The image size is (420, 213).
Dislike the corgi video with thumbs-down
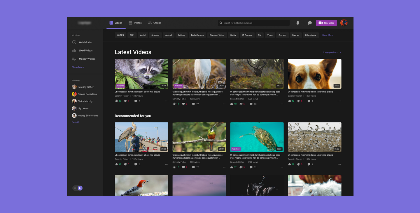(x=298, y=101)
